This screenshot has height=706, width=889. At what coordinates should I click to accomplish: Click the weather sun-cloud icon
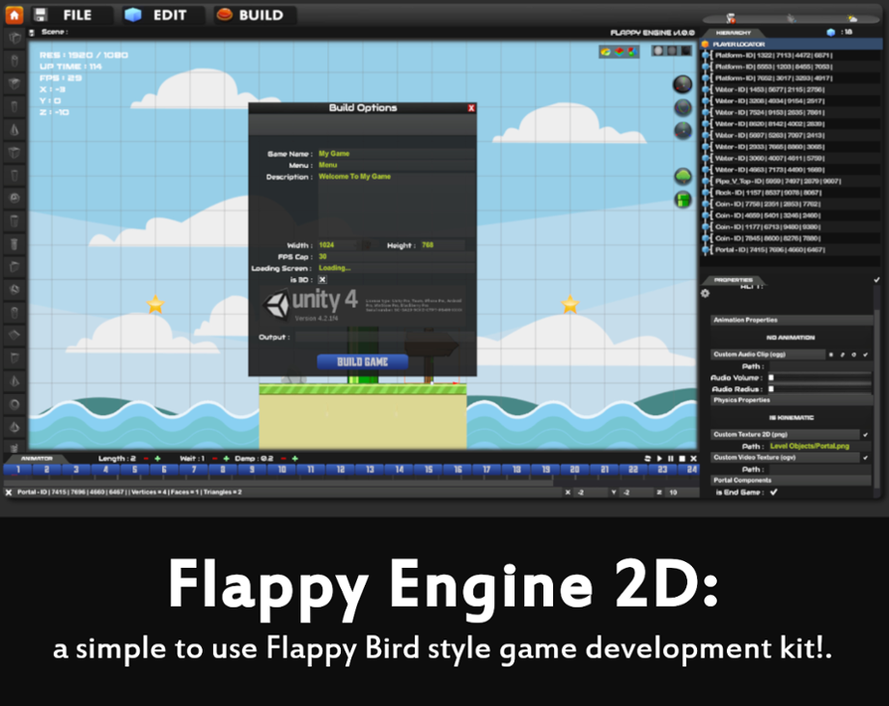click(852, 18)
